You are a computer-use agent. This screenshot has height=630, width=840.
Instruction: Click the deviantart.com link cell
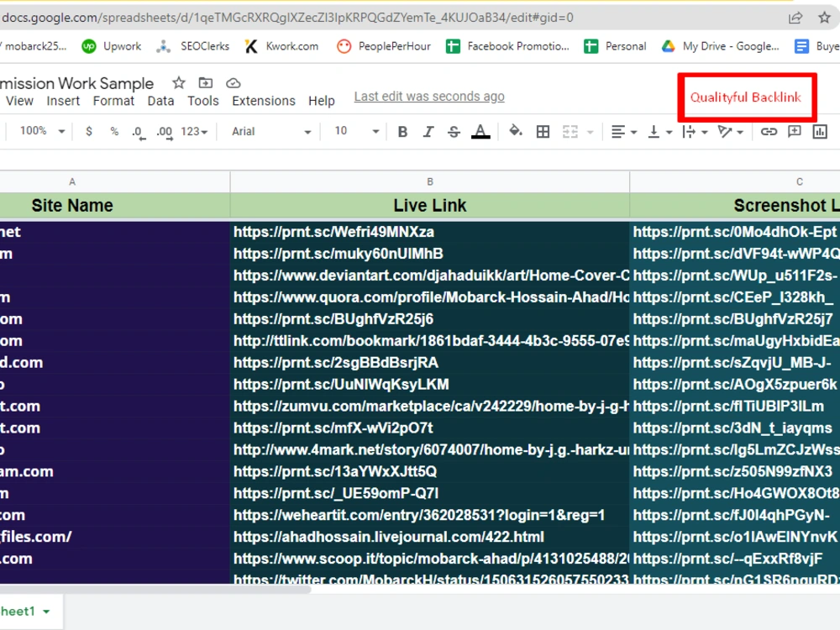[429, 276]
